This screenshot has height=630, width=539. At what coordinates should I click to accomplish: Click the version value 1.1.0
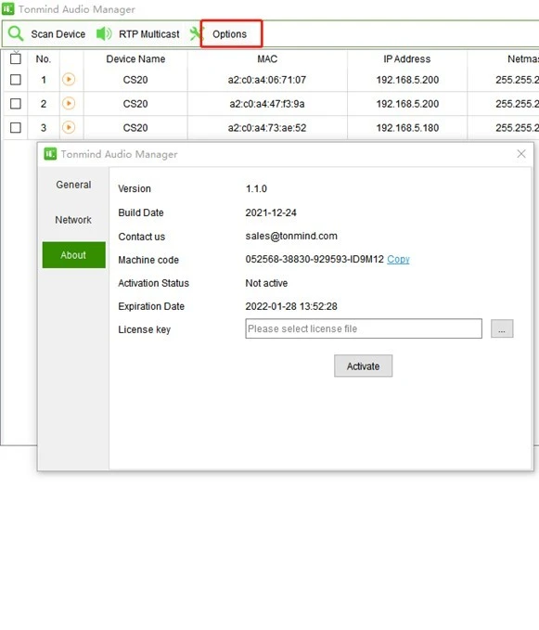click(x=256, y=189)
